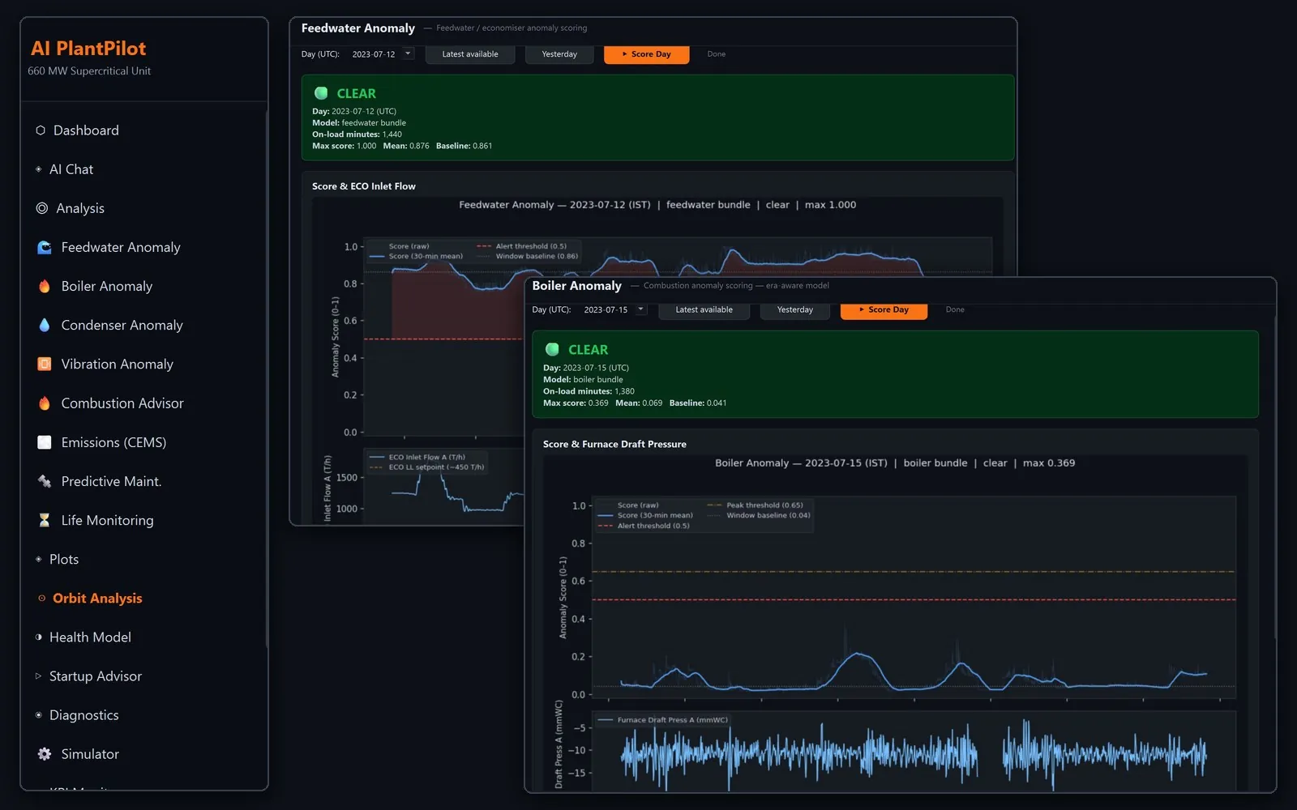Click the CLEAR status in the Boiler banner
Image resolution: width=1297 pixels, height=810 pixels.
[x=589, y=349]
